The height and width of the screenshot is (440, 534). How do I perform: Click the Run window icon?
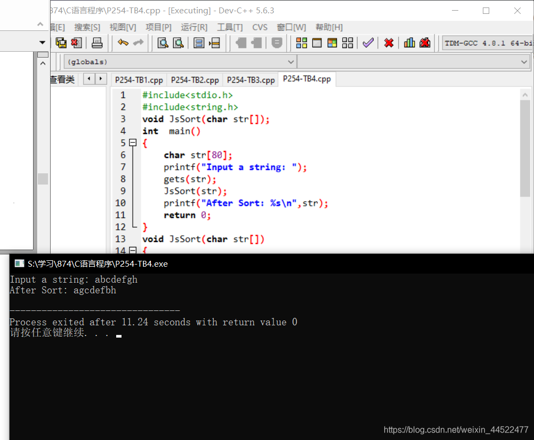point(317,43)
